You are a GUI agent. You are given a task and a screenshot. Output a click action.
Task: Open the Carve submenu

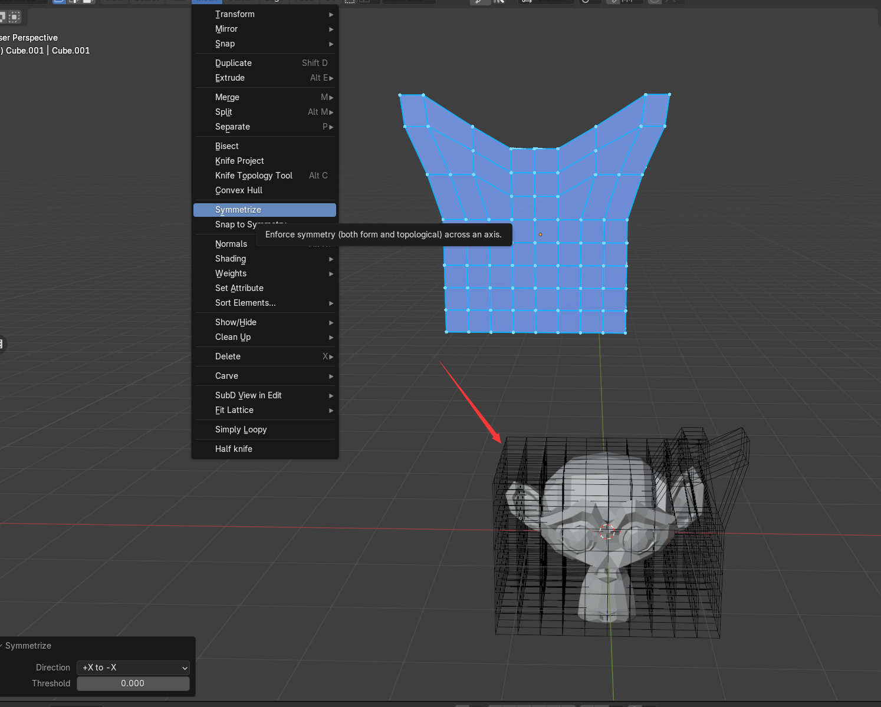coord(265,376)
